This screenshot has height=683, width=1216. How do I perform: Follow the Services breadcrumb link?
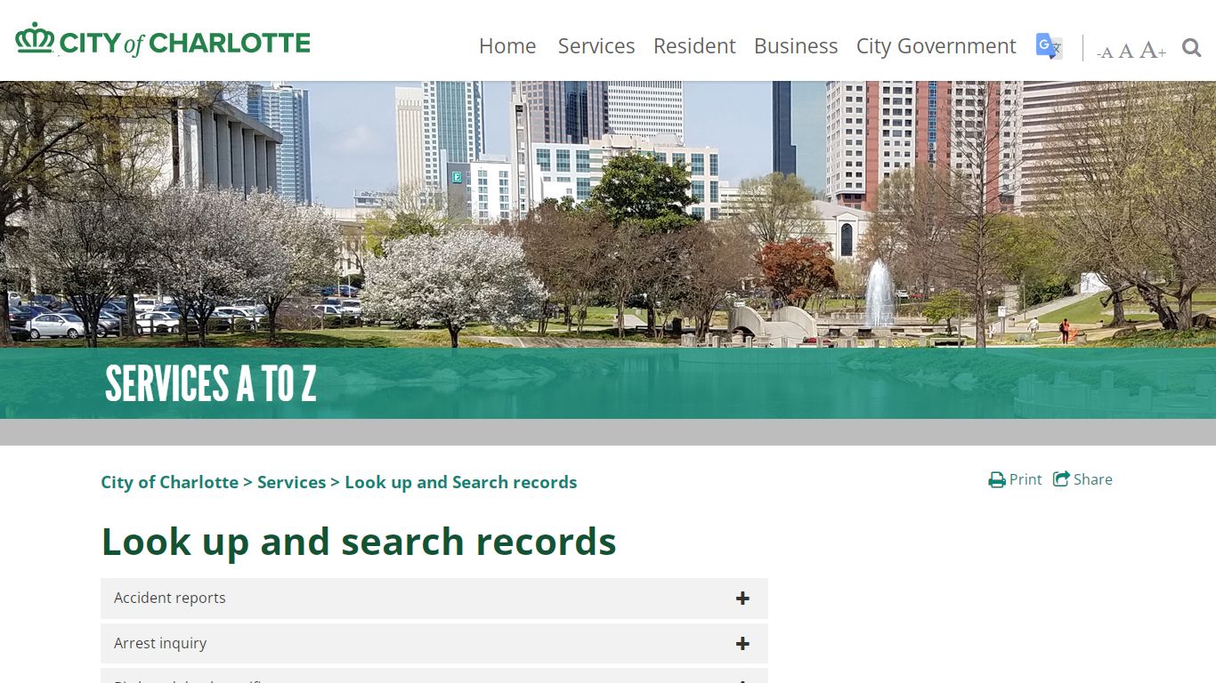click(291, 482)
